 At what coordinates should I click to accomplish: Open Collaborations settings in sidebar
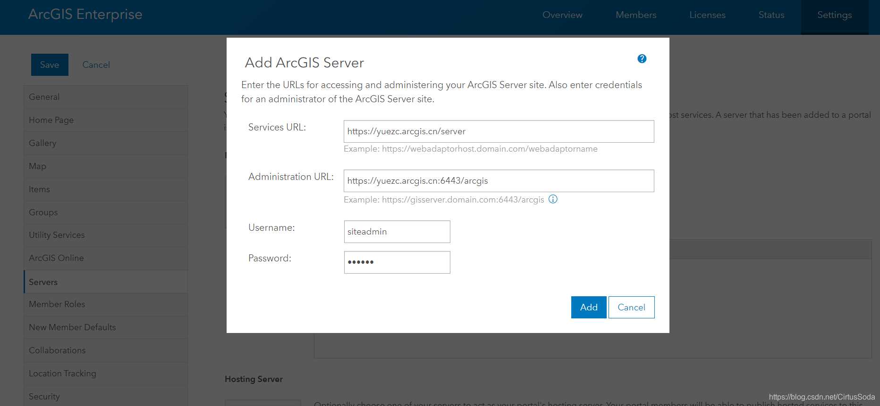[x=106, y=350]
